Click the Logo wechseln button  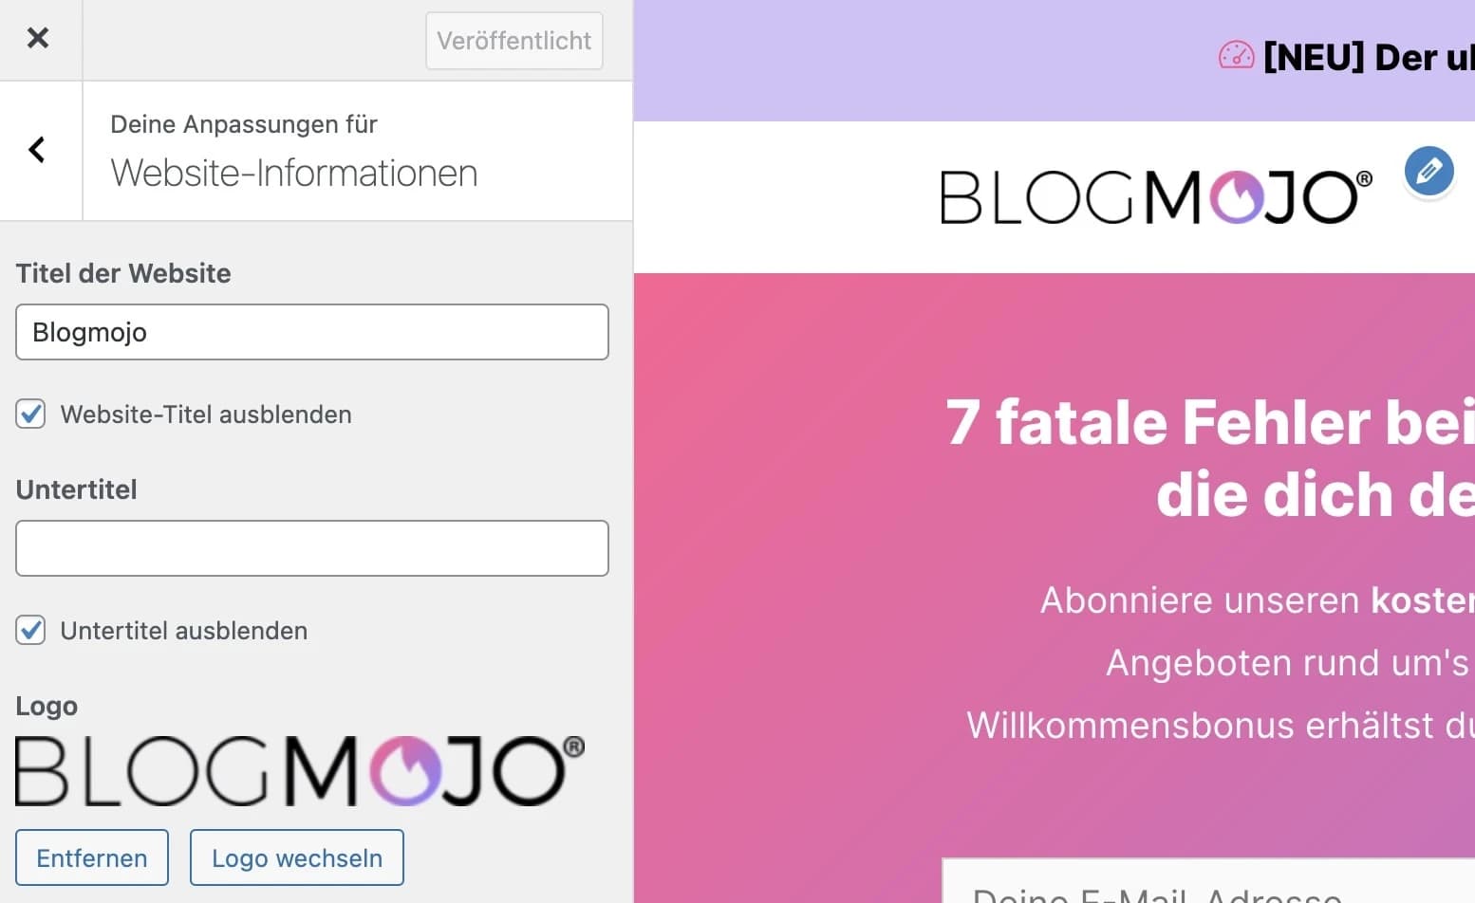tap(296, 857)
